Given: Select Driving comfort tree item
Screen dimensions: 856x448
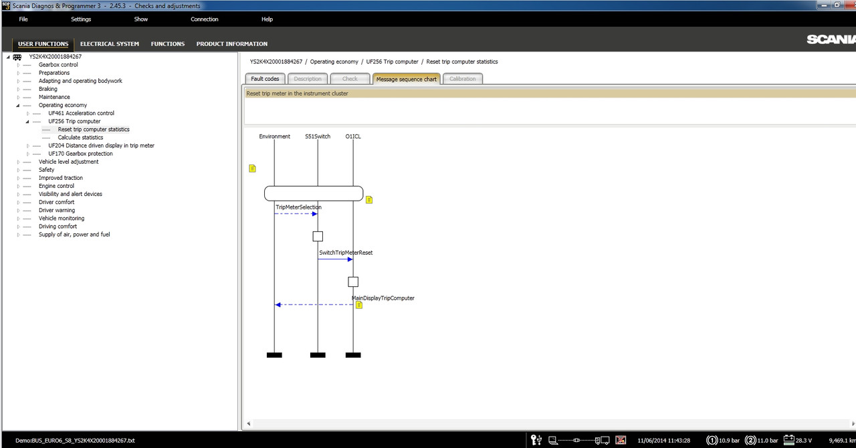Looking at the screenshot, I should [x=58, y=226].
